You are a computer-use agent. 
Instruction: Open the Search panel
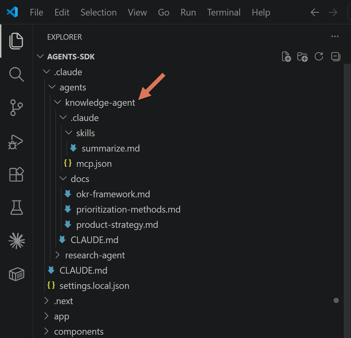16,74
